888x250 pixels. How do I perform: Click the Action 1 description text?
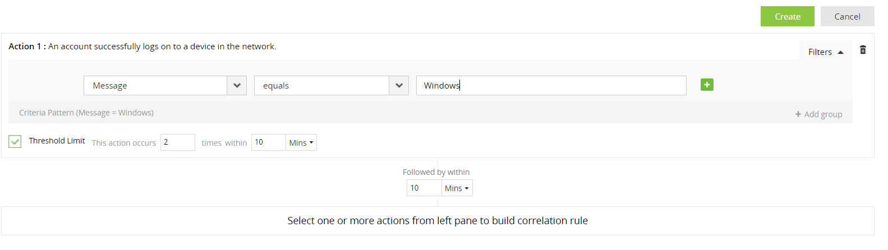pos(162,47)
